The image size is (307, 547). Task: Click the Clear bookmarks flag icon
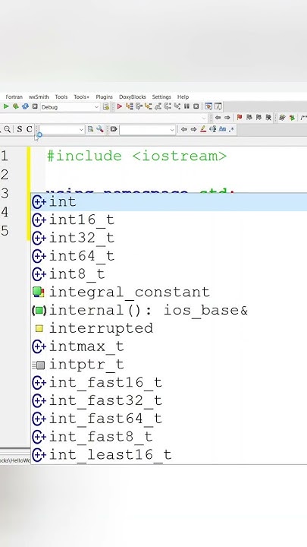point(268,118)
